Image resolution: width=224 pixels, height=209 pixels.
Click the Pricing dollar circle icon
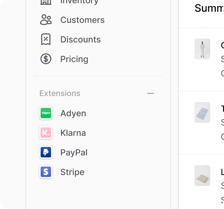pyautogui.click(x=46, y=59)
